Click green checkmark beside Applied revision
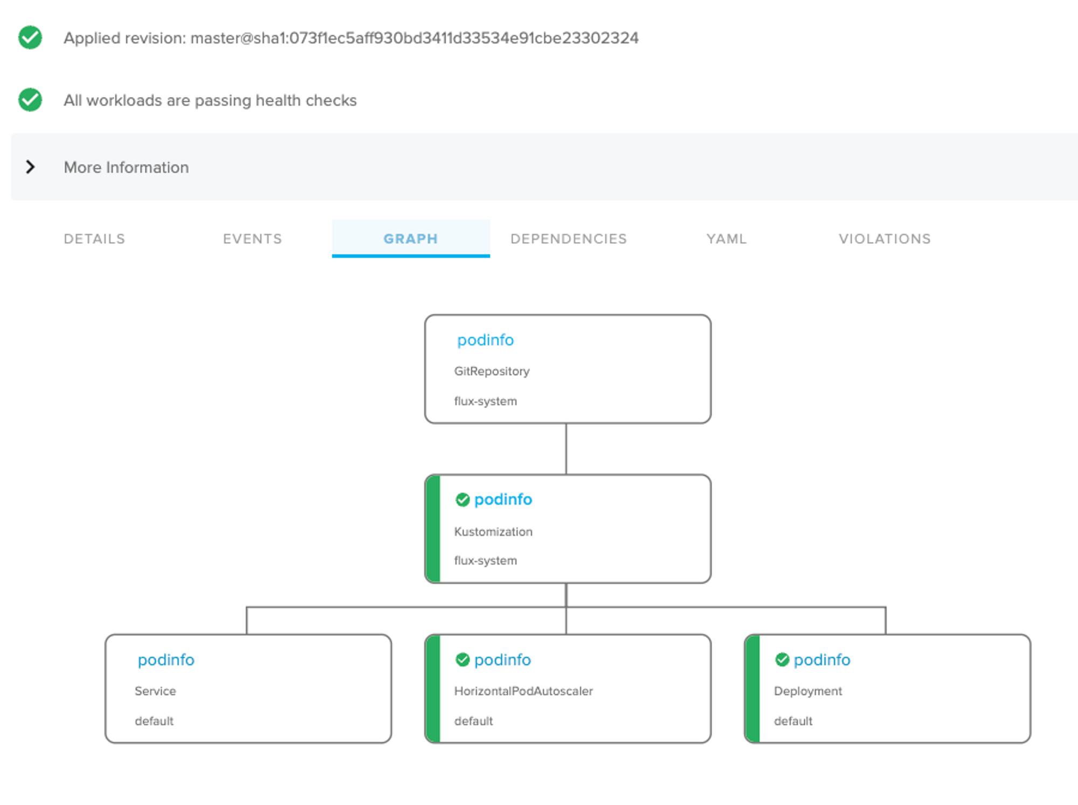 (x=30, y=38)
